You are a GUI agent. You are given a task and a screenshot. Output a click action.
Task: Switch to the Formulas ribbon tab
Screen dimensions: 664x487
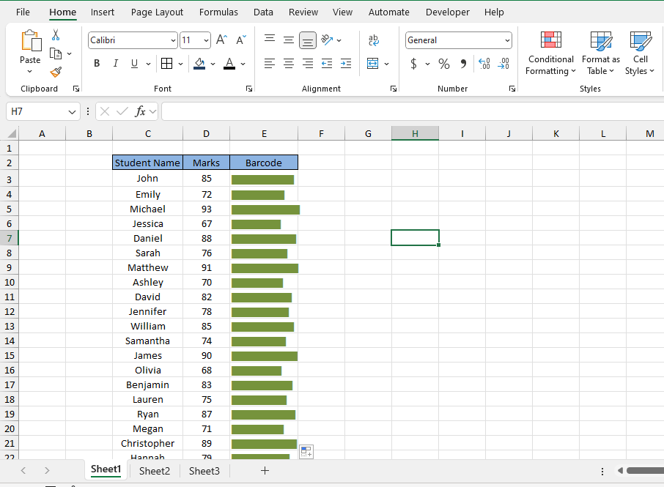coord(218,12)
